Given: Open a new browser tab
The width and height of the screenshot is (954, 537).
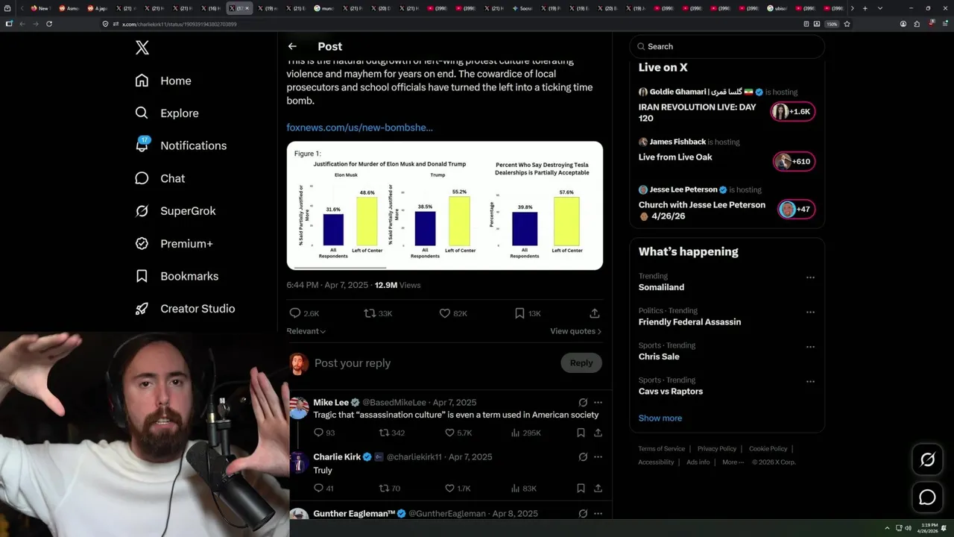Looking at the screenshot, I should 865,8.
